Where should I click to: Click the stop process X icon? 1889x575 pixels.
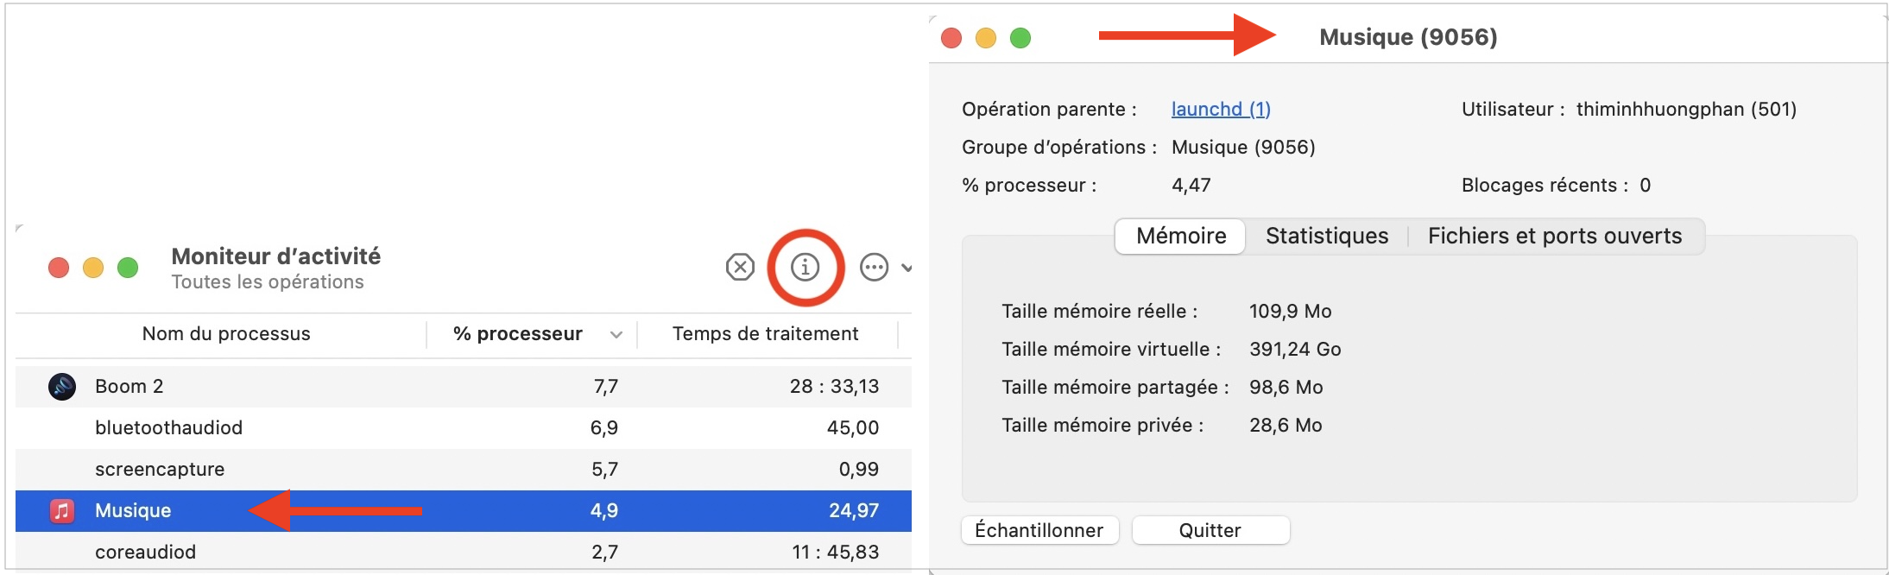click(x=740, y=268)
